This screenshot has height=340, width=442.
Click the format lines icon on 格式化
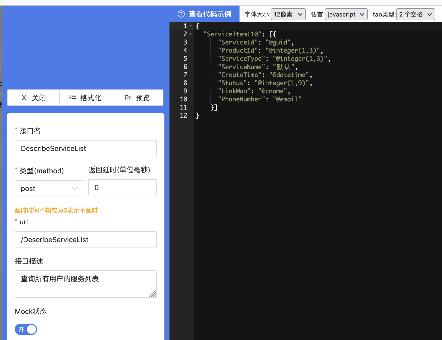[x=73, y=98]
